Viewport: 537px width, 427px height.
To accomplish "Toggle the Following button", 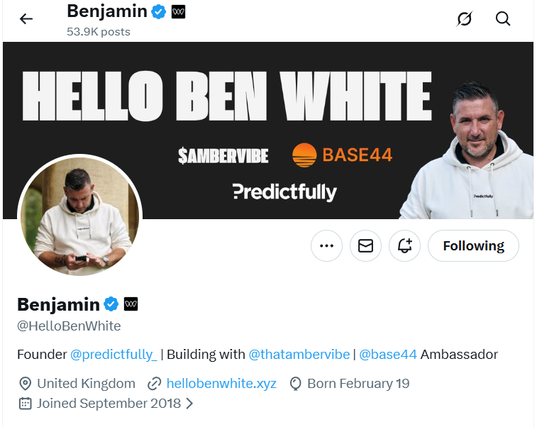I will [x=473, y=246].
